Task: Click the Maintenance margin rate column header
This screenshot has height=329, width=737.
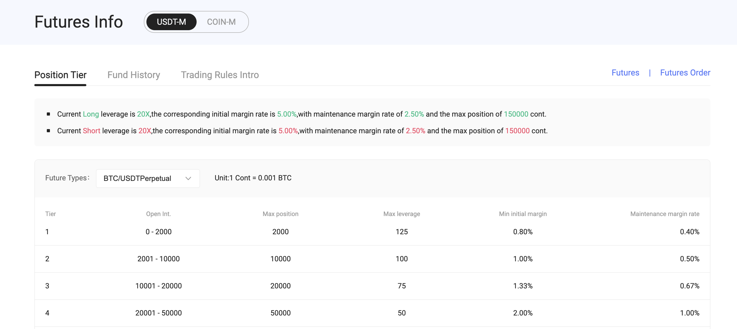Action: click(x=665, y=214)
